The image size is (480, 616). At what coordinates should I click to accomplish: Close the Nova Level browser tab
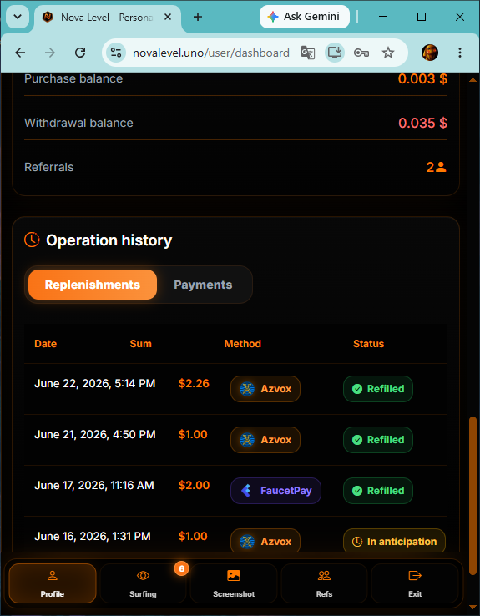pyautogui.click(x=167, y=17)
